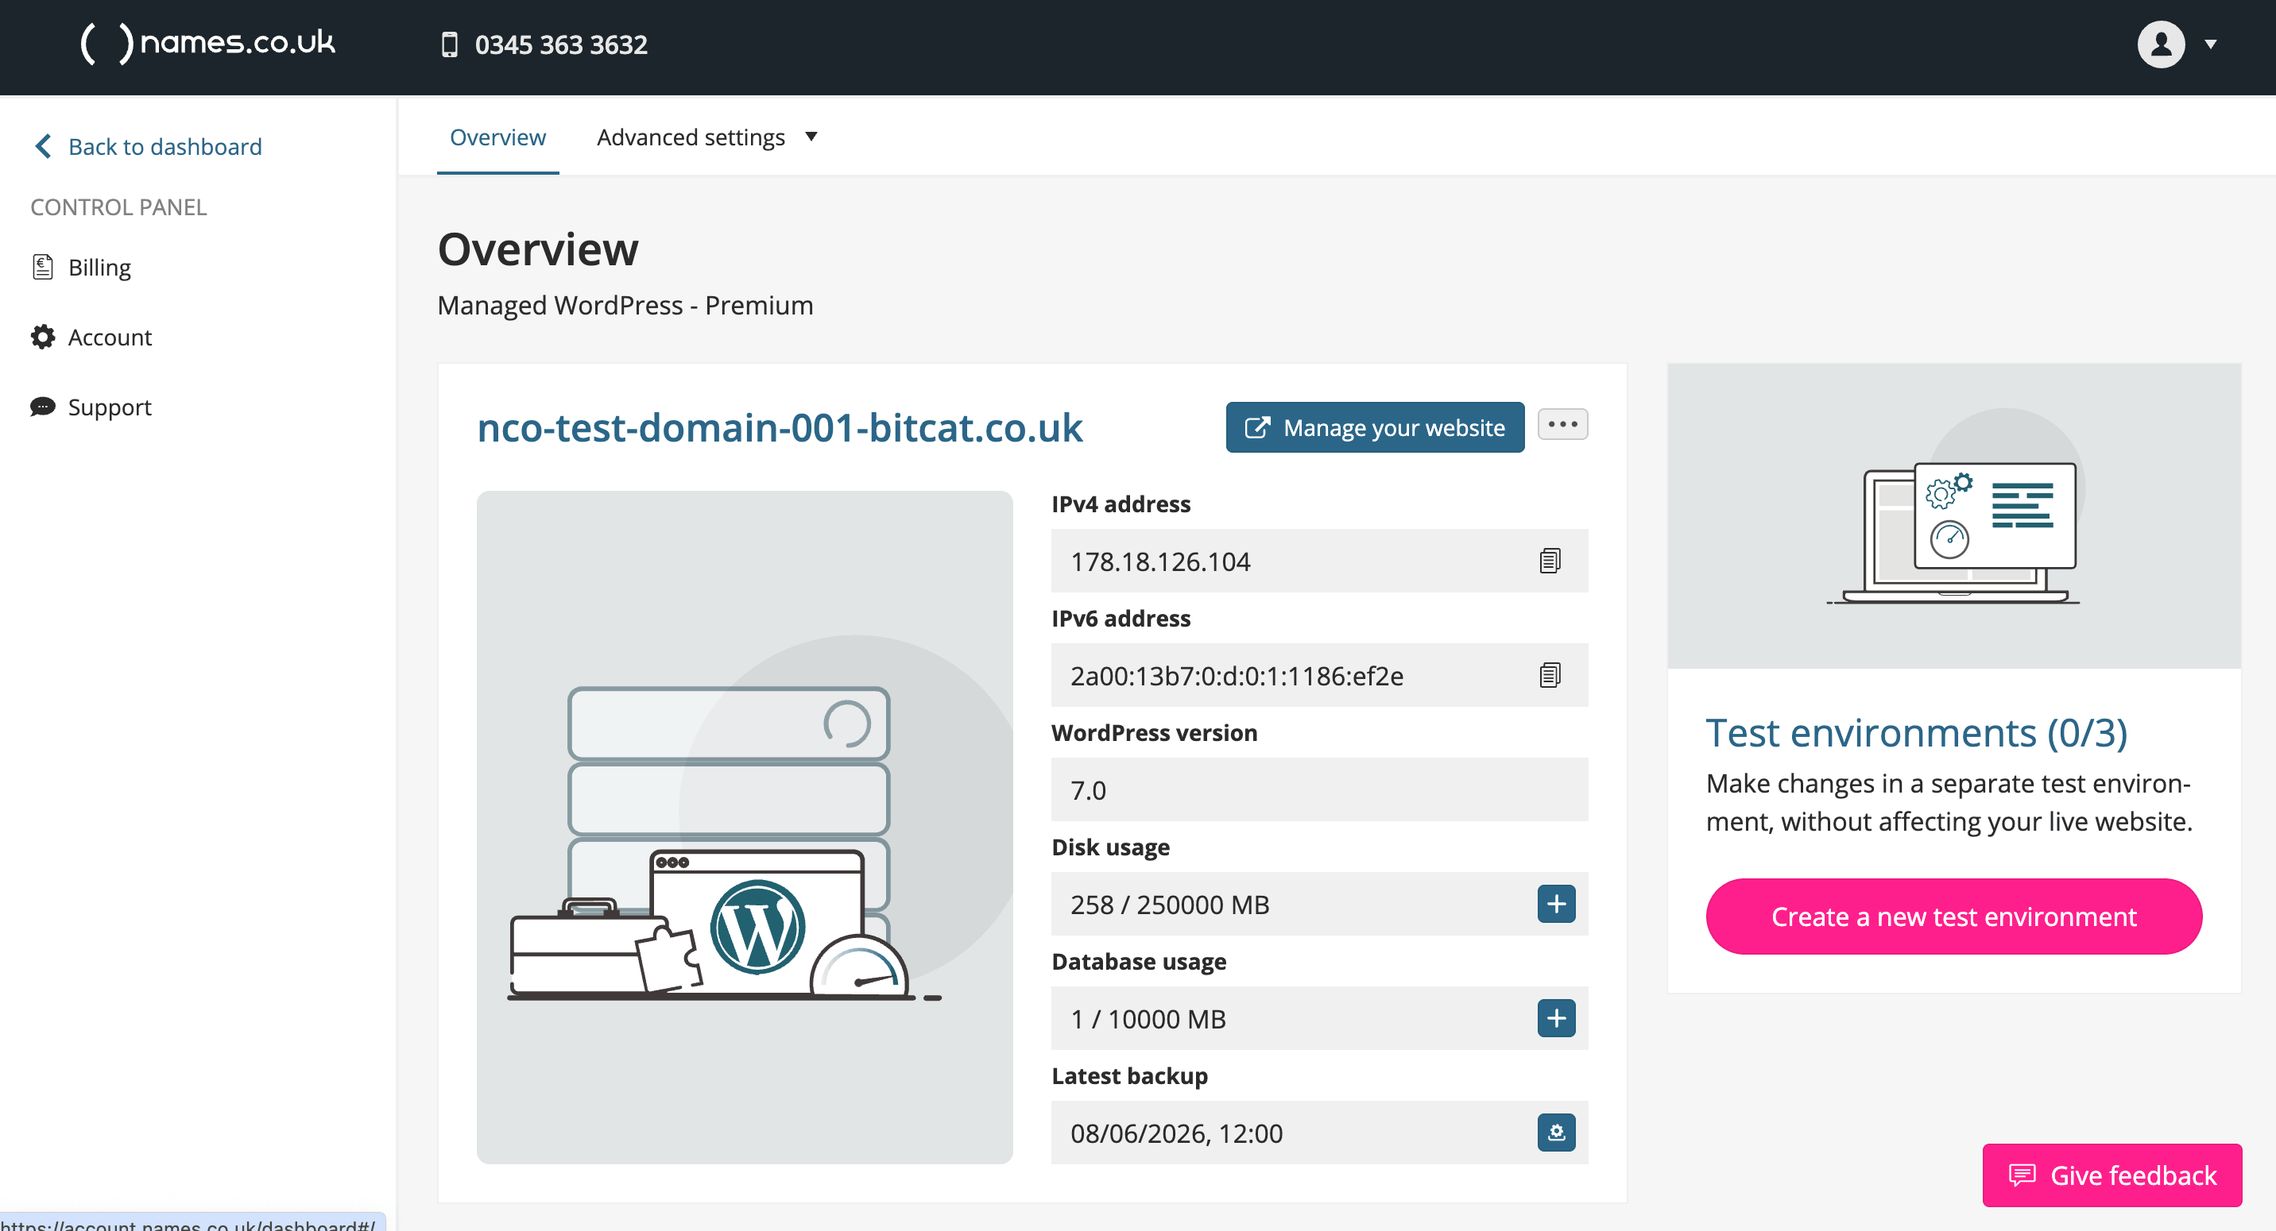Open the backup restore icon for latest backup
Image resolution: width=2276 pixels, height=1231 pixels.
tap(1556, 1132)
